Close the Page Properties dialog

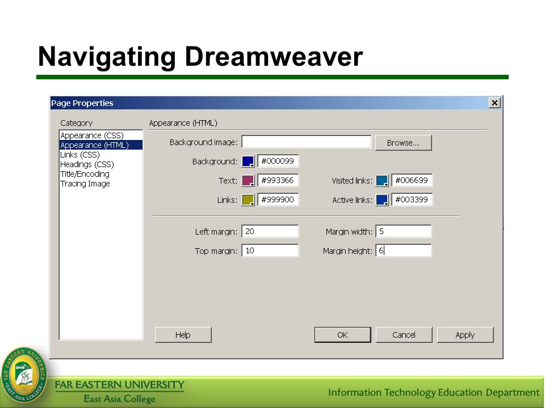pyautogui.click(x=494, y=103)
